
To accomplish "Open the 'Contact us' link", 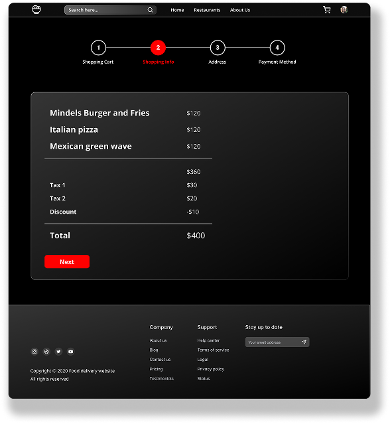I will coord(160,360).
